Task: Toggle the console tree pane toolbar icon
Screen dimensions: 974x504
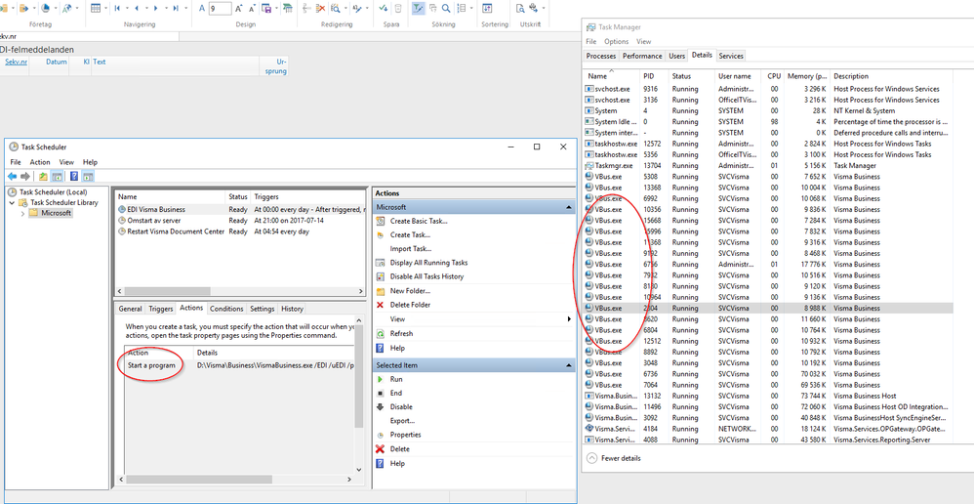Action: coord(57,177)
